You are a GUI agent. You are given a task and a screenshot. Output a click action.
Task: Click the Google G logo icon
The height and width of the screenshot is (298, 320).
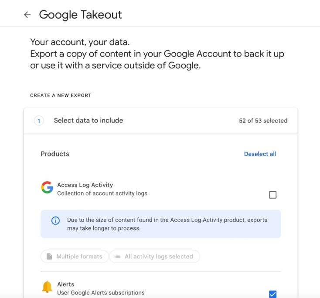(47, 187)
